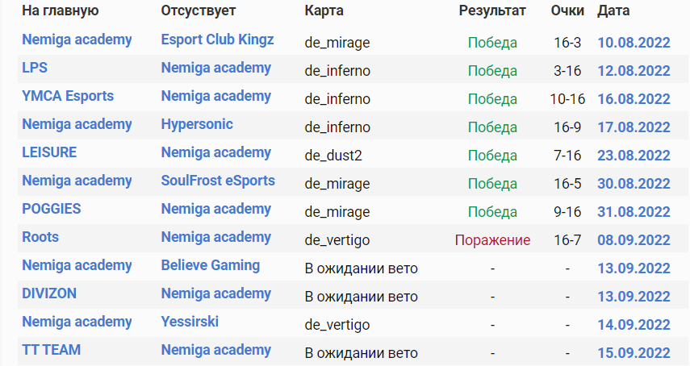
Task: Open the LEISURE team link
Action: pyautogui.click(x=49, y=152)
